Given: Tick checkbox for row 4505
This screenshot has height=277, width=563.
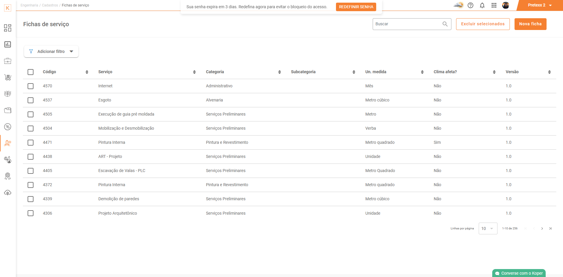Looking at the screenshot, I should coord(31,114).
